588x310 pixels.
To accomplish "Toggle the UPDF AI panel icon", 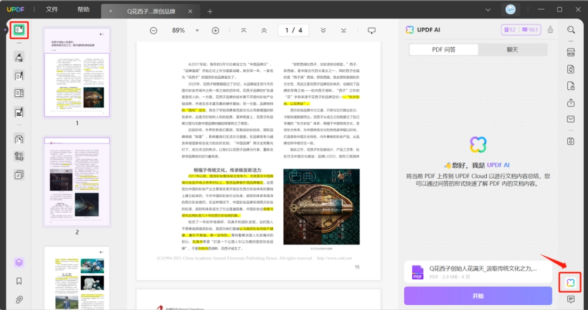I will (x=570, y=283).
